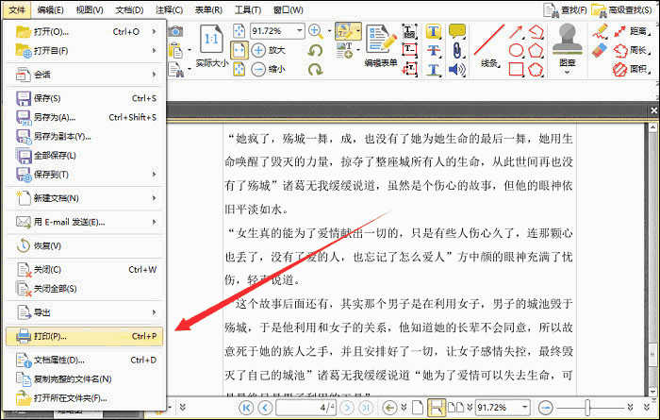660x420 pixels.
Task: Click the Advanced Find (高级查找) button
Action: click(622, 9)
